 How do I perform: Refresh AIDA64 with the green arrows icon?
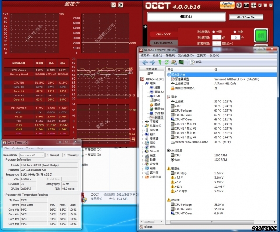[167, 62]
